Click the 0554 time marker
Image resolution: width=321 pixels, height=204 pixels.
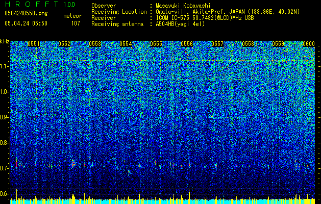tap(126, 44)
